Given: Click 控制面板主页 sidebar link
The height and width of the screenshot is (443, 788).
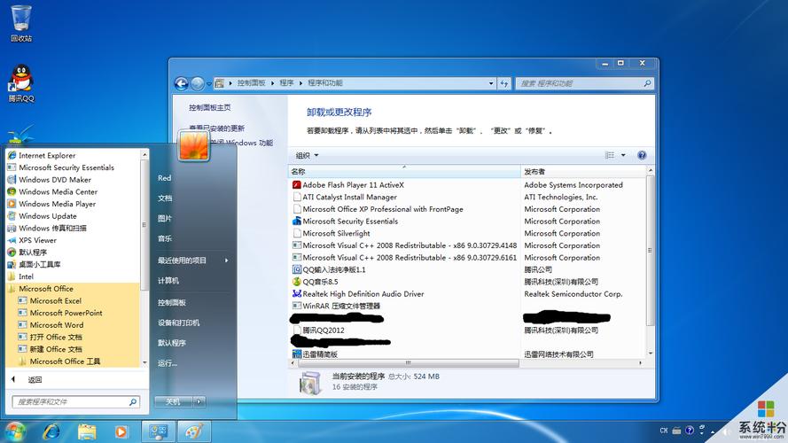Looking at the screenshot, I should [x=209, y=107].
